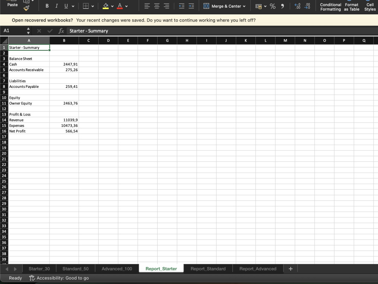Increase decimal places
This screenshot has height=284, width=378.
coord(297,6)
